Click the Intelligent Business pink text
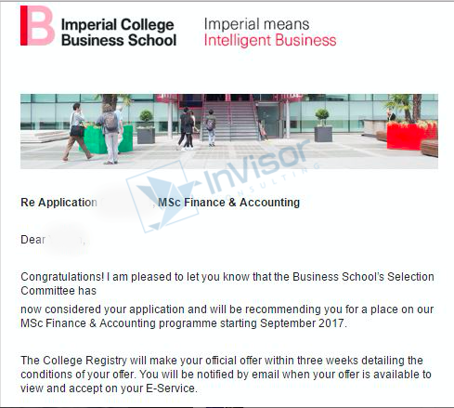Viewport: 454px width, 408px height. click(270, 41)
